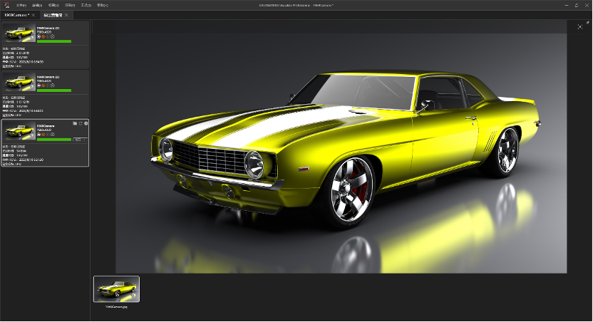Select the 1969Camaro.jpg thumbnail below the render
Image resolution: width=593 pixels, height=322 pixels.
[116, 289]
